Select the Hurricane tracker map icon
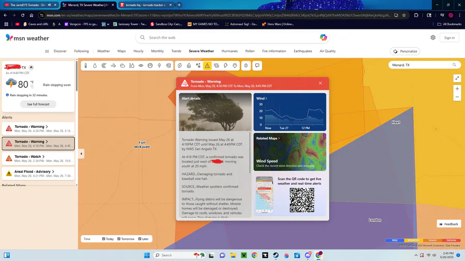 180,66
